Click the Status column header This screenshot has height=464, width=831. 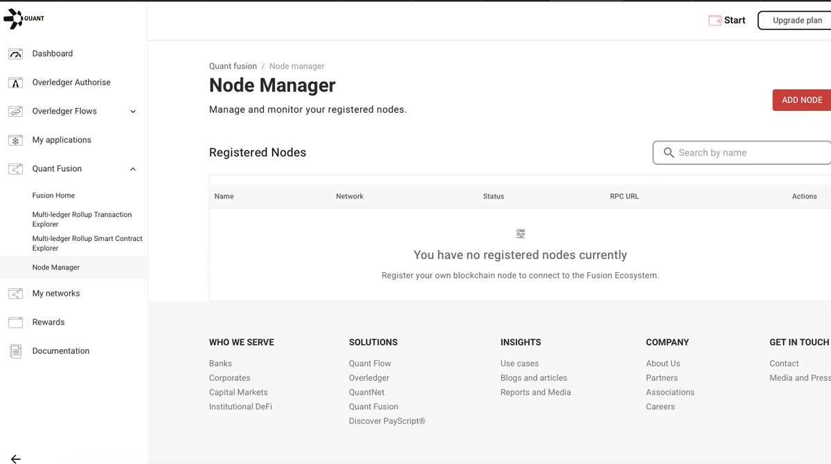494,197
